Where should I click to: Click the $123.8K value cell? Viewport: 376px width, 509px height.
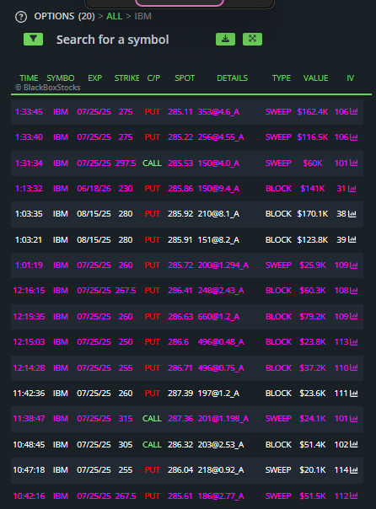point(313,239)
